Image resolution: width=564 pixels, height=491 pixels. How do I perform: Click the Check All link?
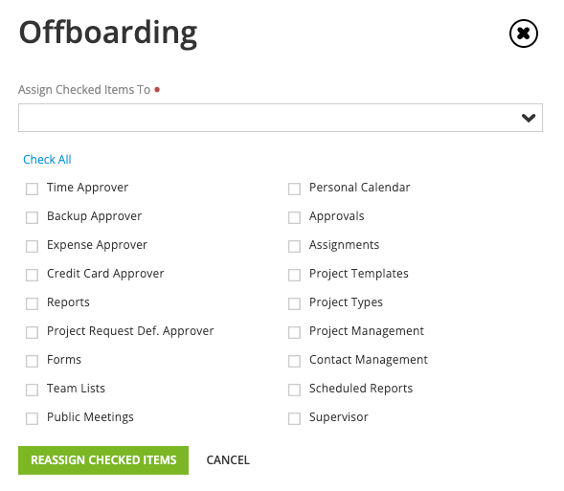click(47, 159)
